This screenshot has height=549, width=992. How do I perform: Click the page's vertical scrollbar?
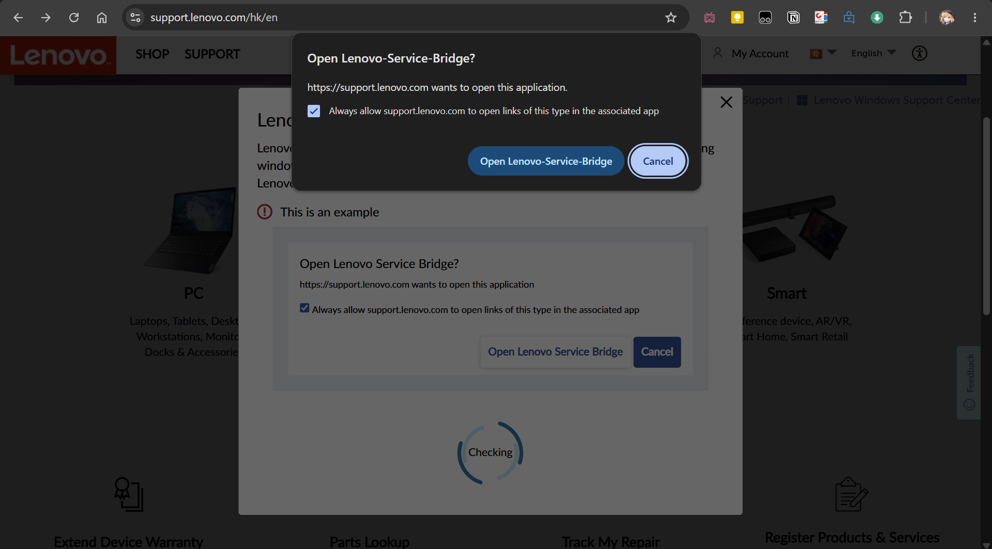986,216
